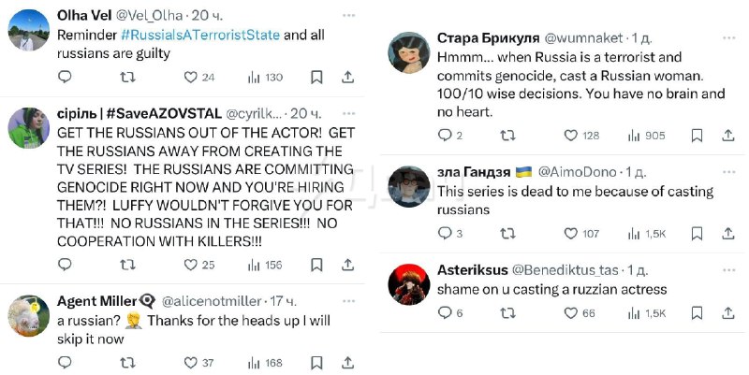Image resolution: width=749 pixels, height=375 pixels.
Task: Open the #RussiaIsATerroristState hashtag
Action: (x=200, y=36)
